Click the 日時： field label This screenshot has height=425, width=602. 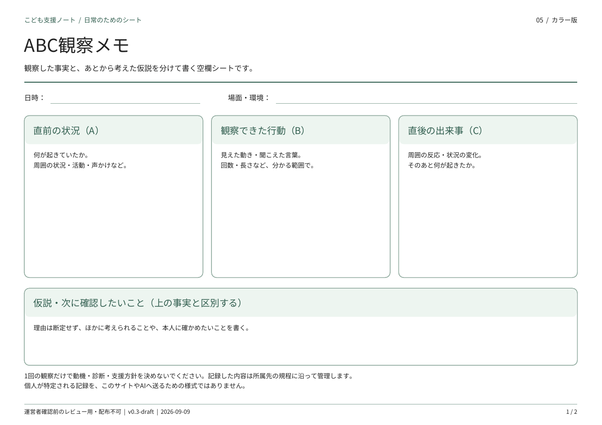pos(35,98)
